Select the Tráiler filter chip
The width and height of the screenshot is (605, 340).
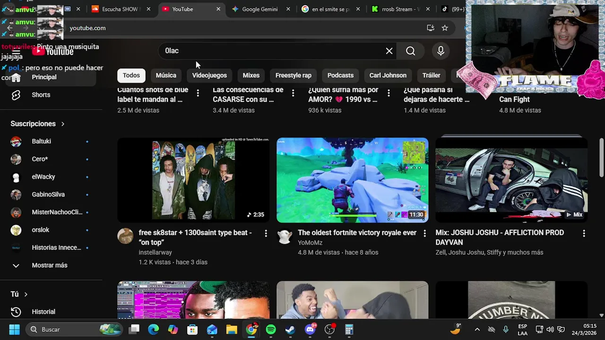(x=431, y=75)
